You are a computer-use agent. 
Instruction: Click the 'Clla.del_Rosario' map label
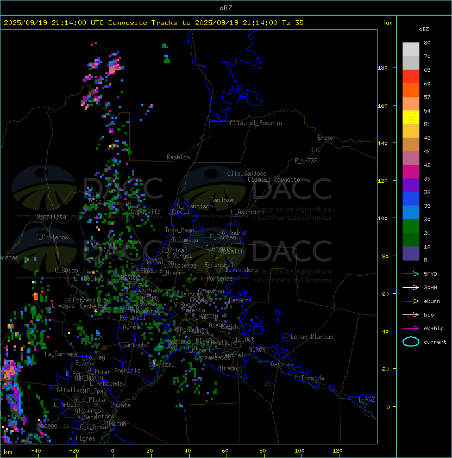[x=256, y=123]
